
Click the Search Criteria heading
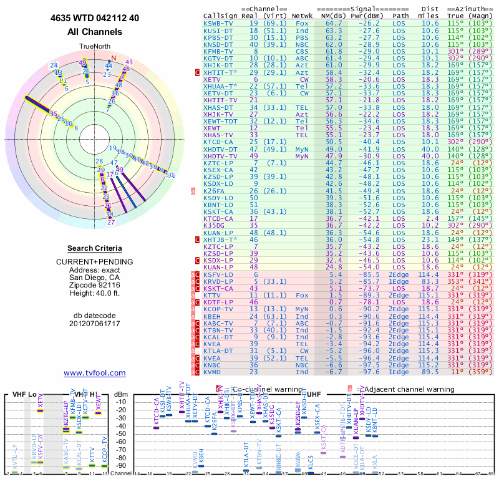(94, 248)
